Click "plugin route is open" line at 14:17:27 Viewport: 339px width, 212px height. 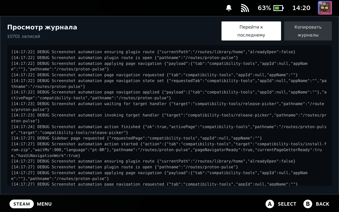[125, 167]
